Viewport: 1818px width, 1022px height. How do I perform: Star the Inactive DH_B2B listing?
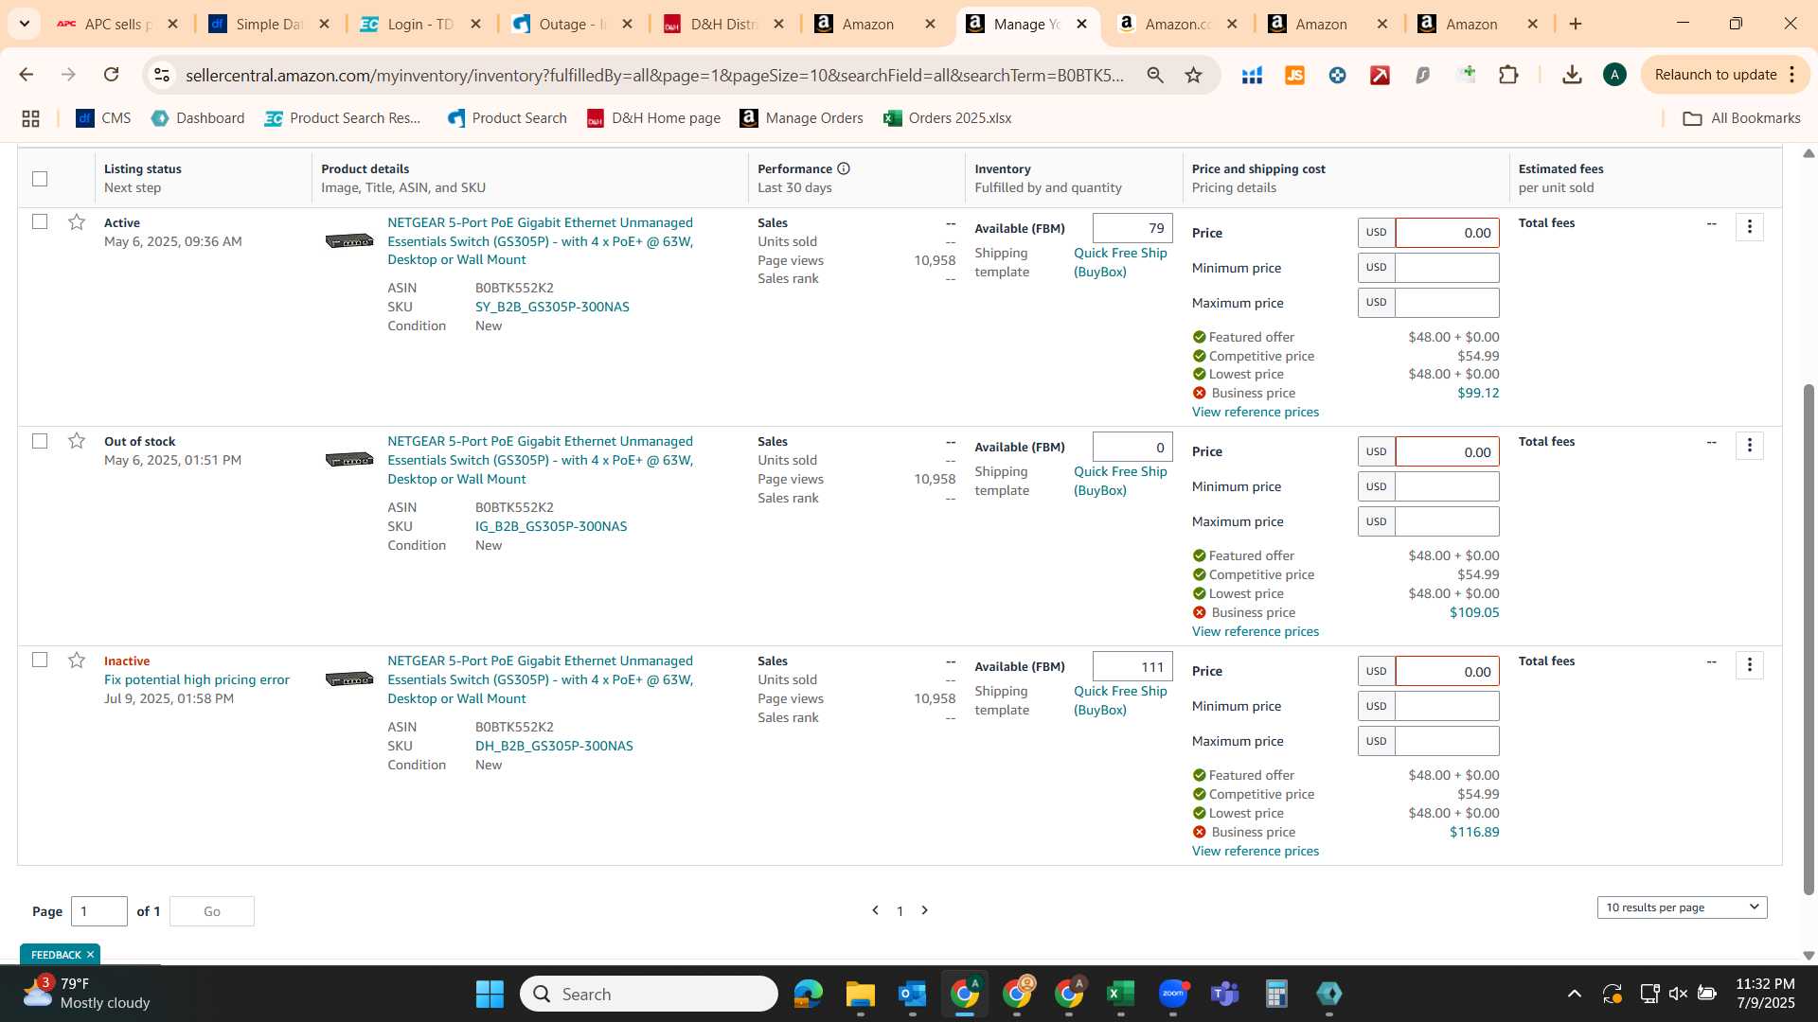click(x=77, y=661)
